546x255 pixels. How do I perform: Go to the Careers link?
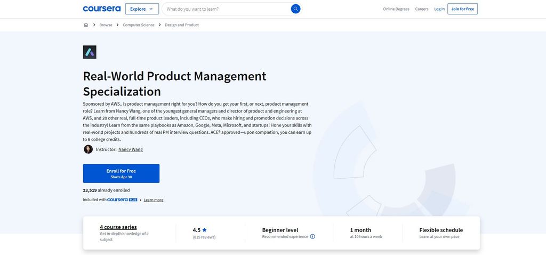click(422, 9)
